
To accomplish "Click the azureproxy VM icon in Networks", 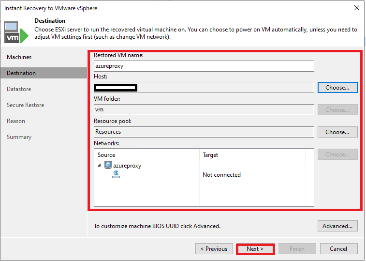I will pyautogui.click(x=108, y=165).
